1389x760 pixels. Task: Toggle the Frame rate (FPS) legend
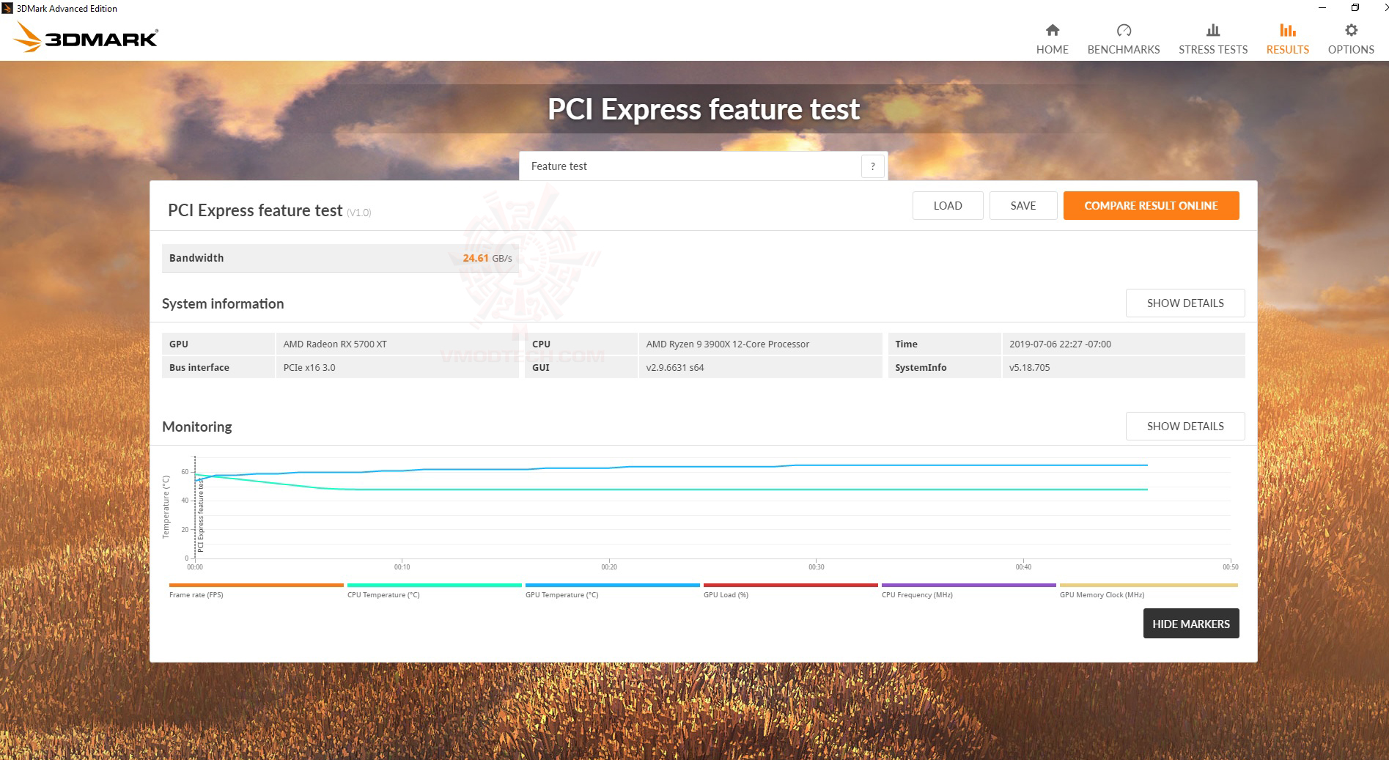(x=256, y=591)
